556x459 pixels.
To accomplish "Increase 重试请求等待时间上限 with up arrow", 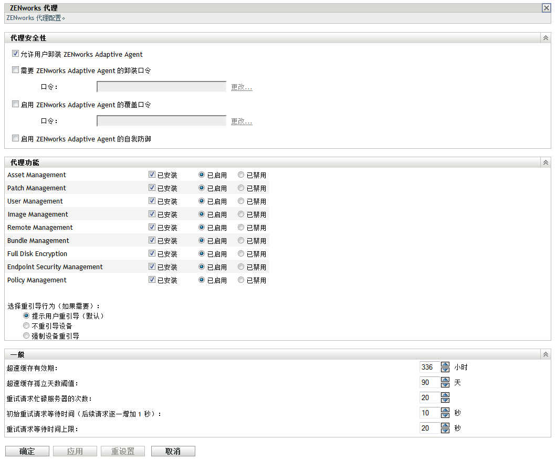I will pos(445,425).
